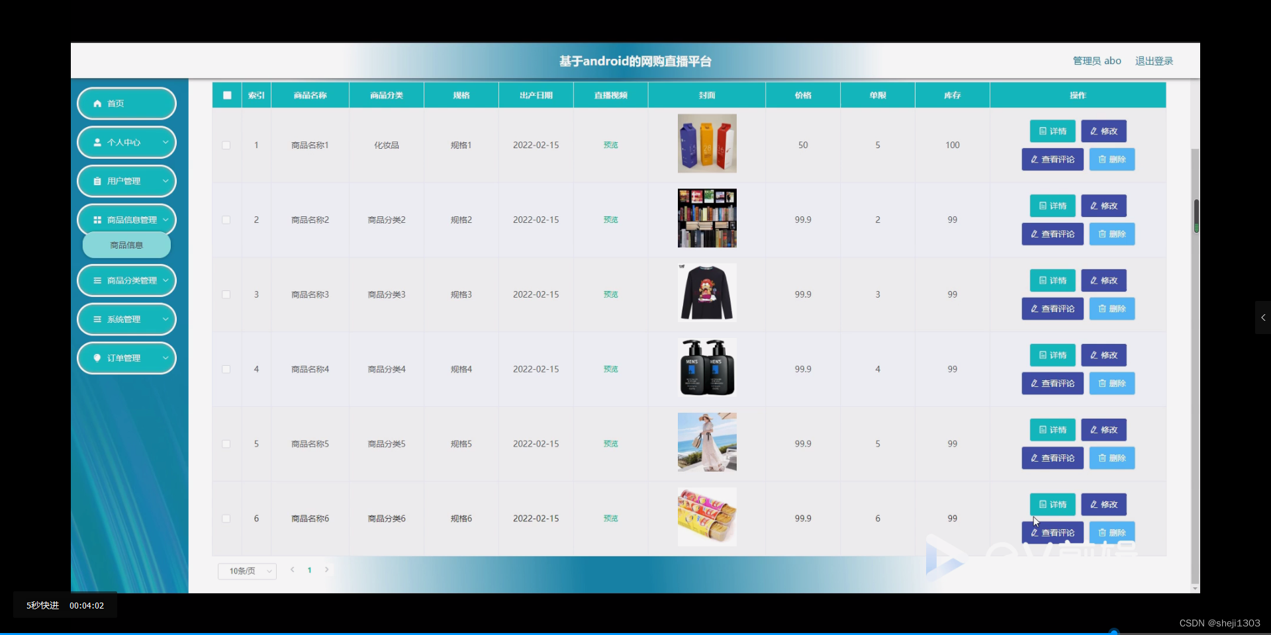Click the user icon beside 用户管理

tap(98, 181)
